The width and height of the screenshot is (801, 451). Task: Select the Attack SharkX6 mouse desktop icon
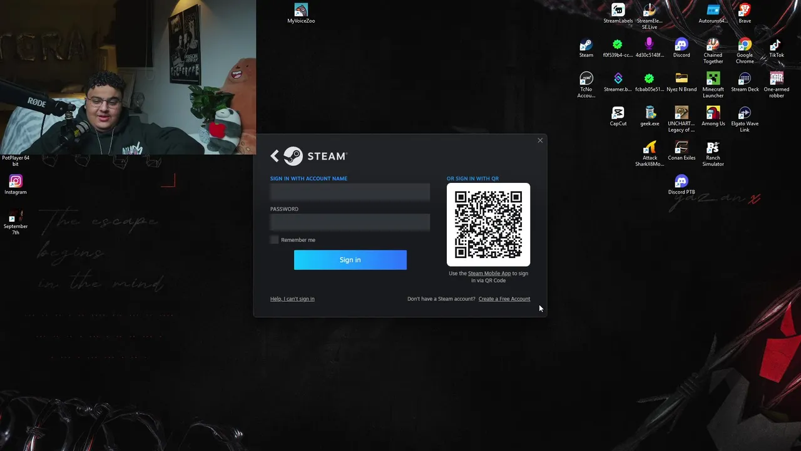pyautogui.click(x=650, y=154)
